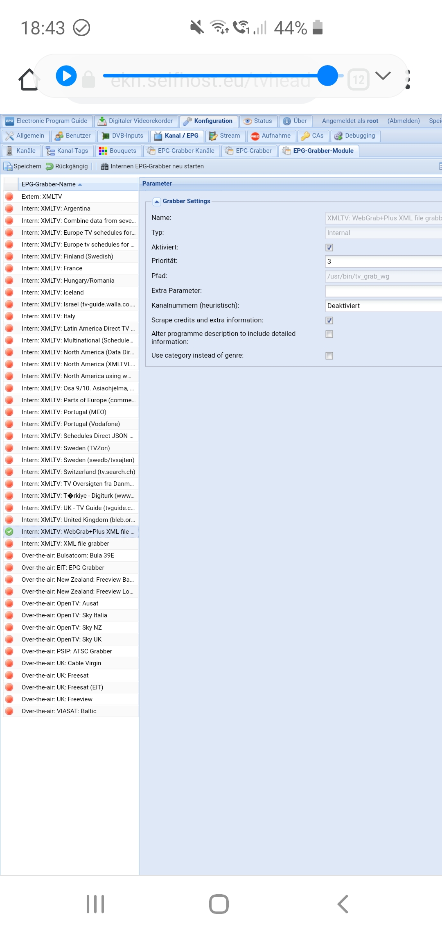Click the red status icon for Extern: XMLTV
This screenshot has height=934, width=442.
[9, 197]
